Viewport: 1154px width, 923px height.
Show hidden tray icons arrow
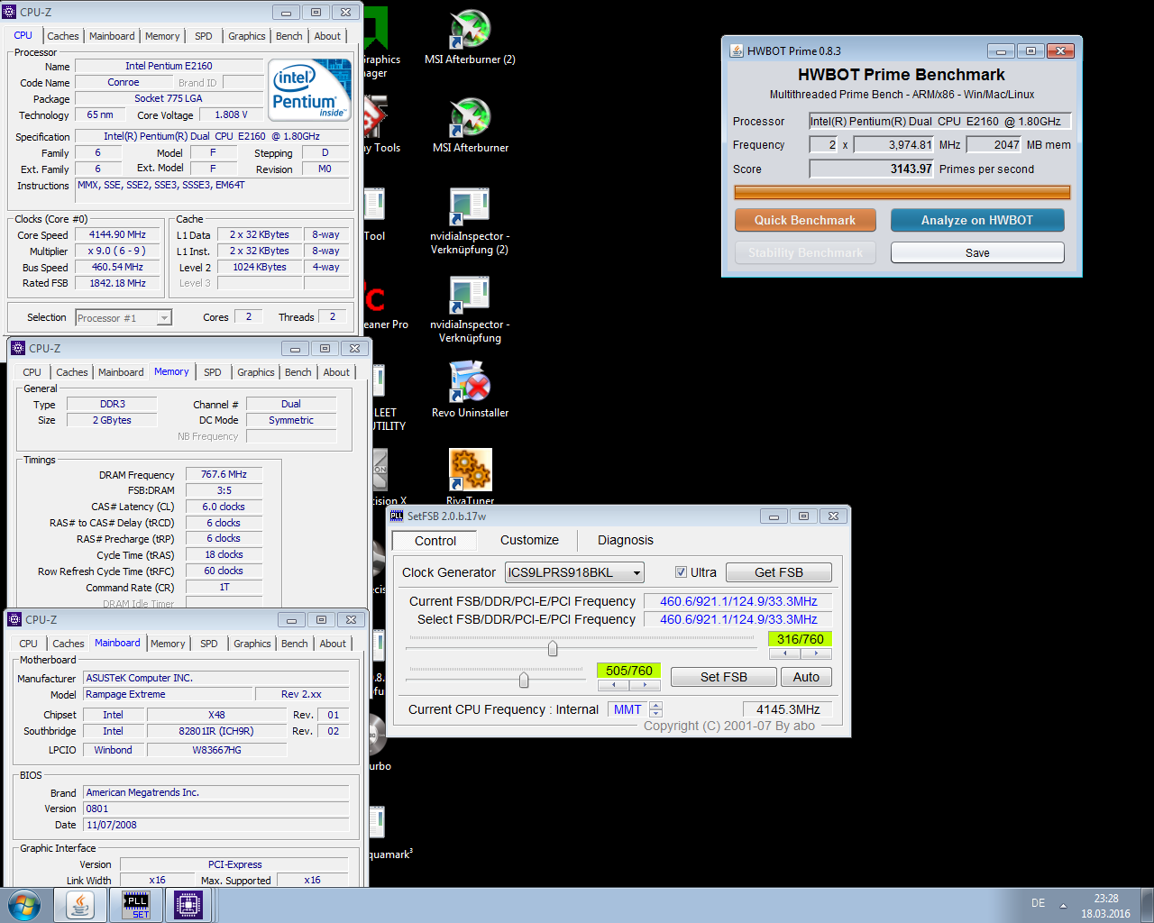[x=1063, y=905]
